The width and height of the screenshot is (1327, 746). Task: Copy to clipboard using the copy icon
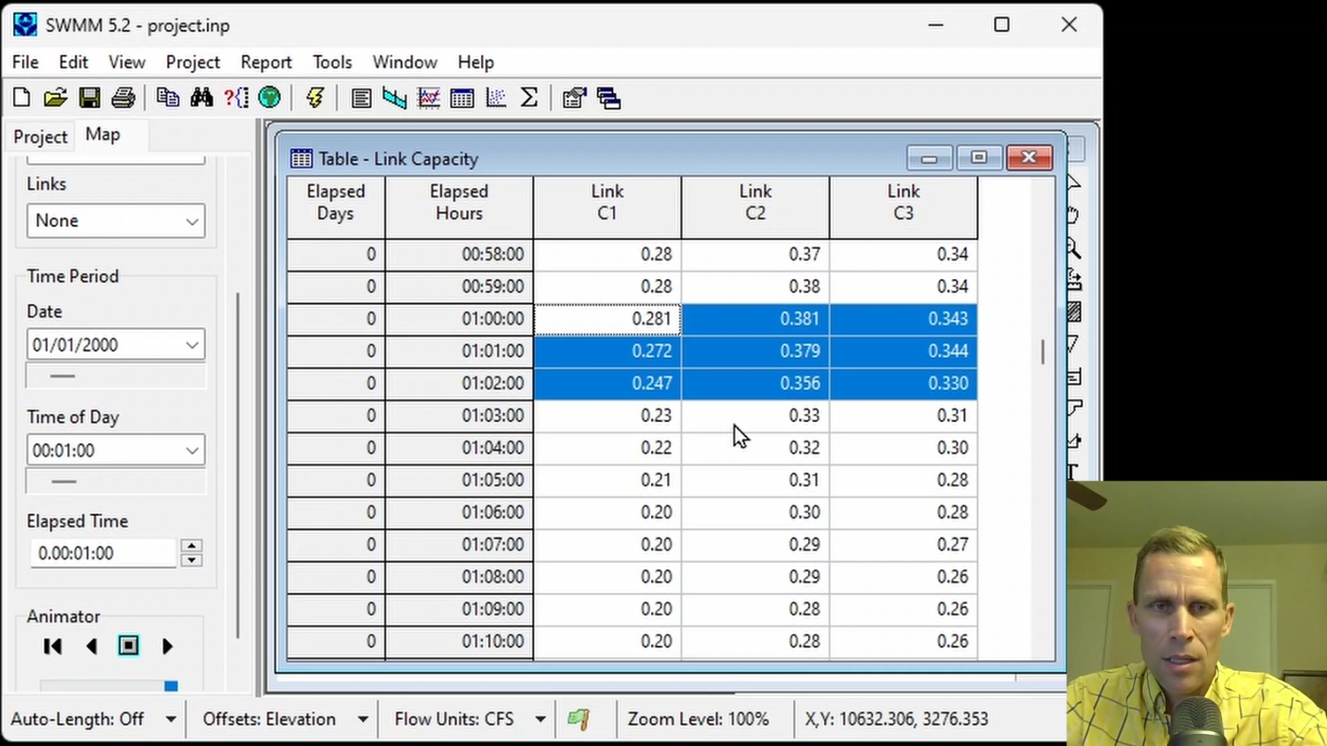point(168,98)
